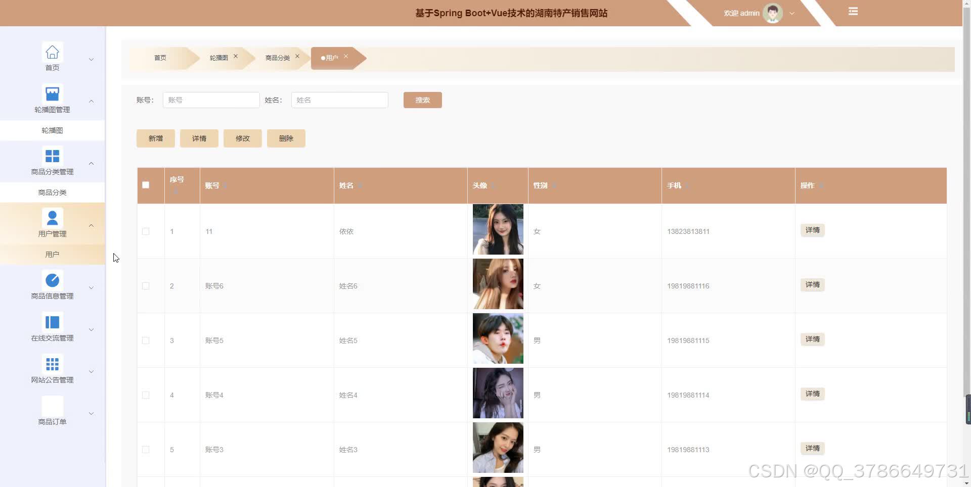Click the 新增 button
The width and height of the screenshot is (971, 487).
point(155,138)
